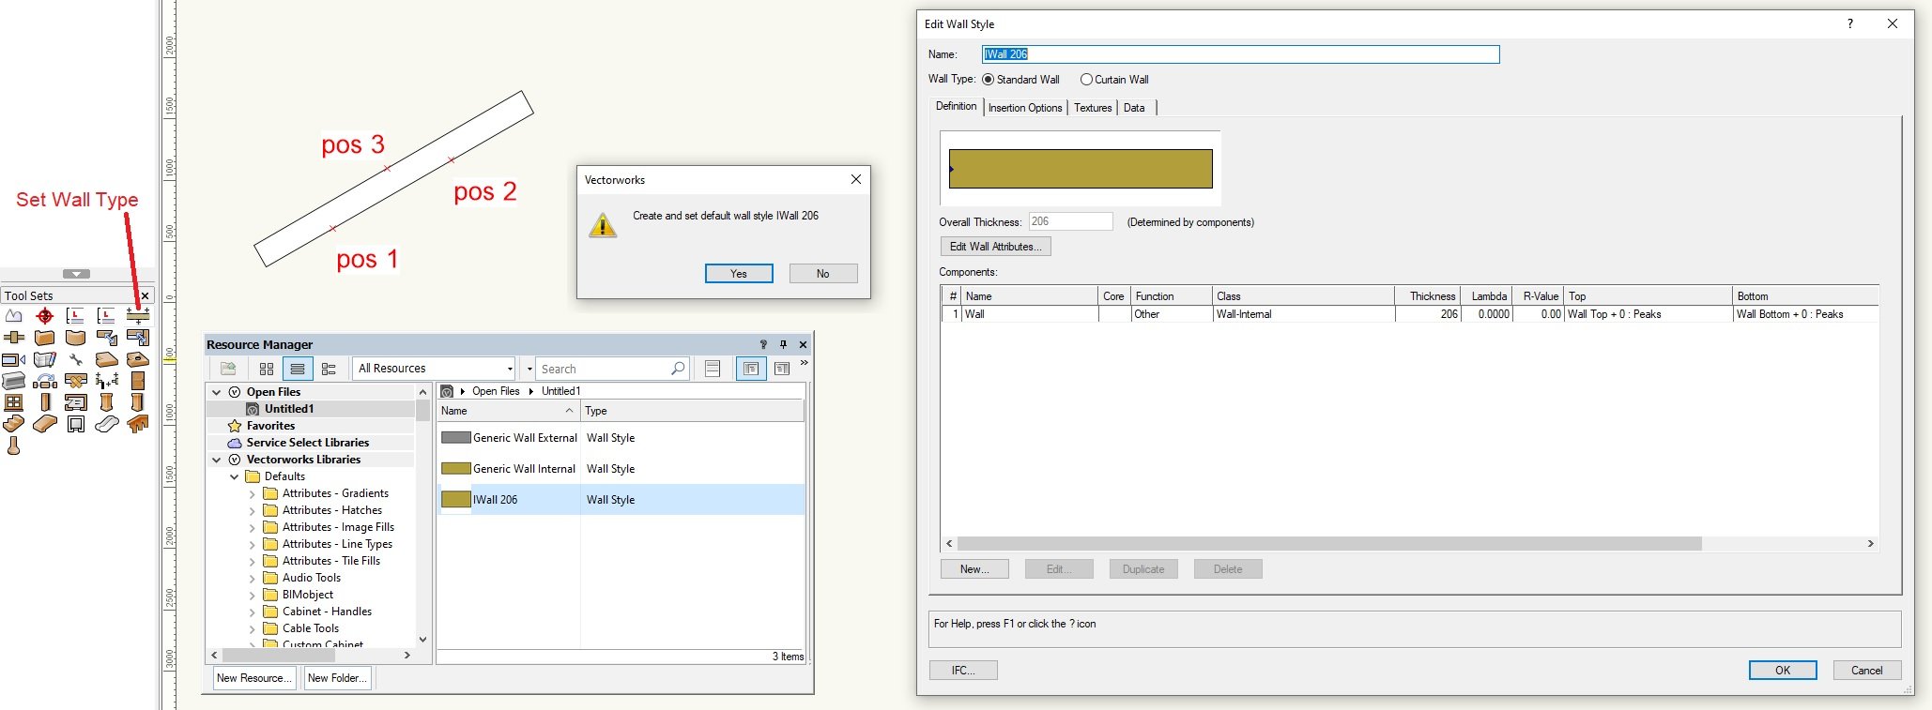Switch Resource Manager to thumbnail view
This screenshot has height=710, width=1932.
267,369
